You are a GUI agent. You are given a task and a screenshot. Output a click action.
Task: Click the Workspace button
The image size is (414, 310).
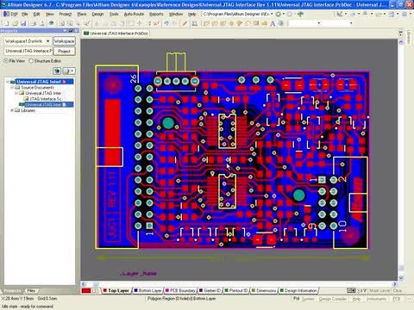pyautogui.click(x=64, y=41)
